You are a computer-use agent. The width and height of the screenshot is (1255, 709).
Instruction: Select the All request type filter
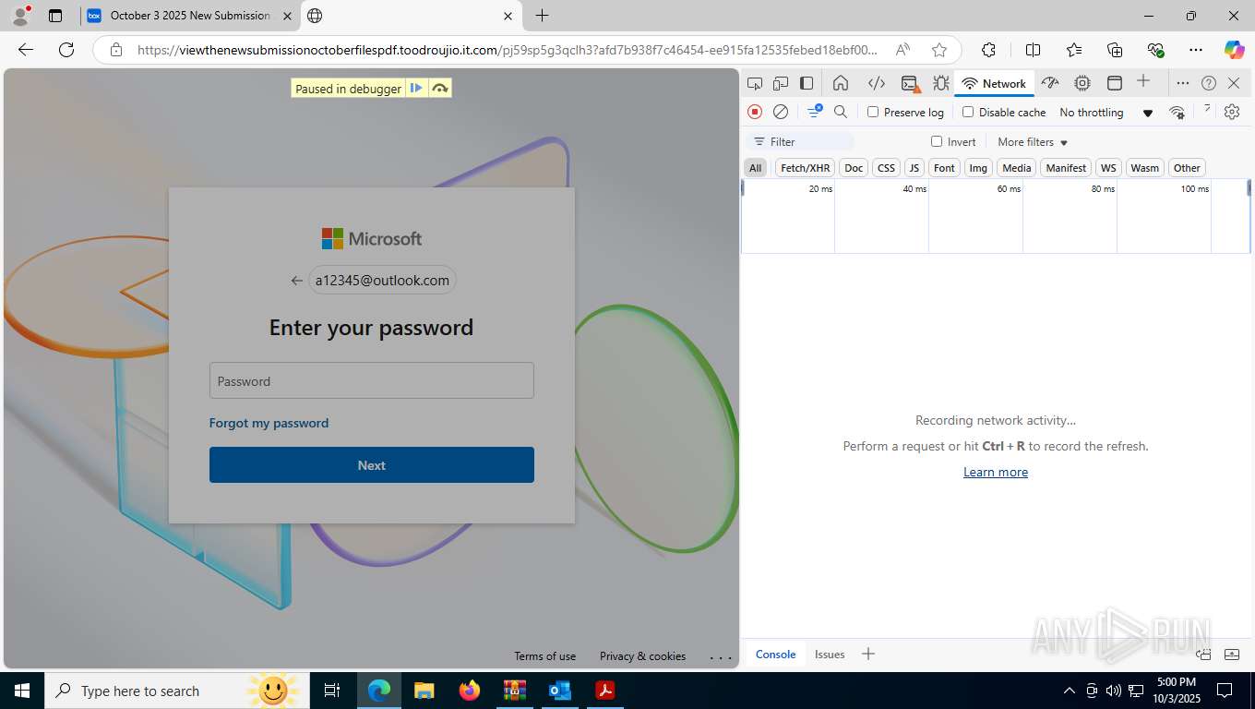(x=756, y=168)
